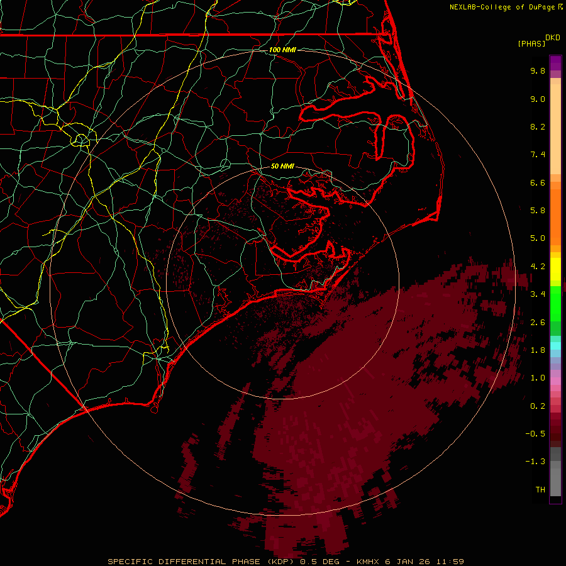Click the 3.4 scale value
Screen dimensions: 566x566
point(538,294)
